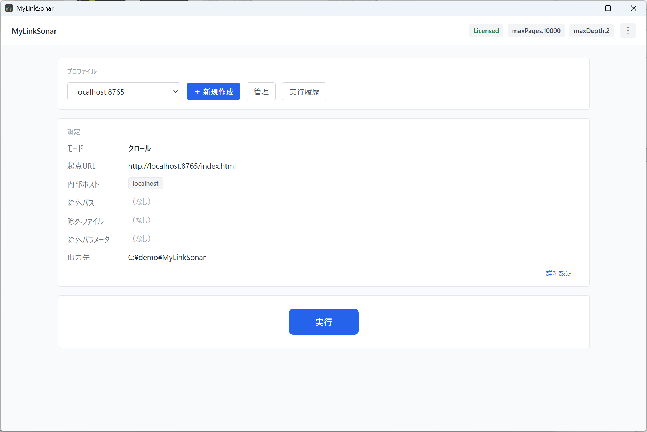Close the MyLinkSonar window

click(634, 8)
